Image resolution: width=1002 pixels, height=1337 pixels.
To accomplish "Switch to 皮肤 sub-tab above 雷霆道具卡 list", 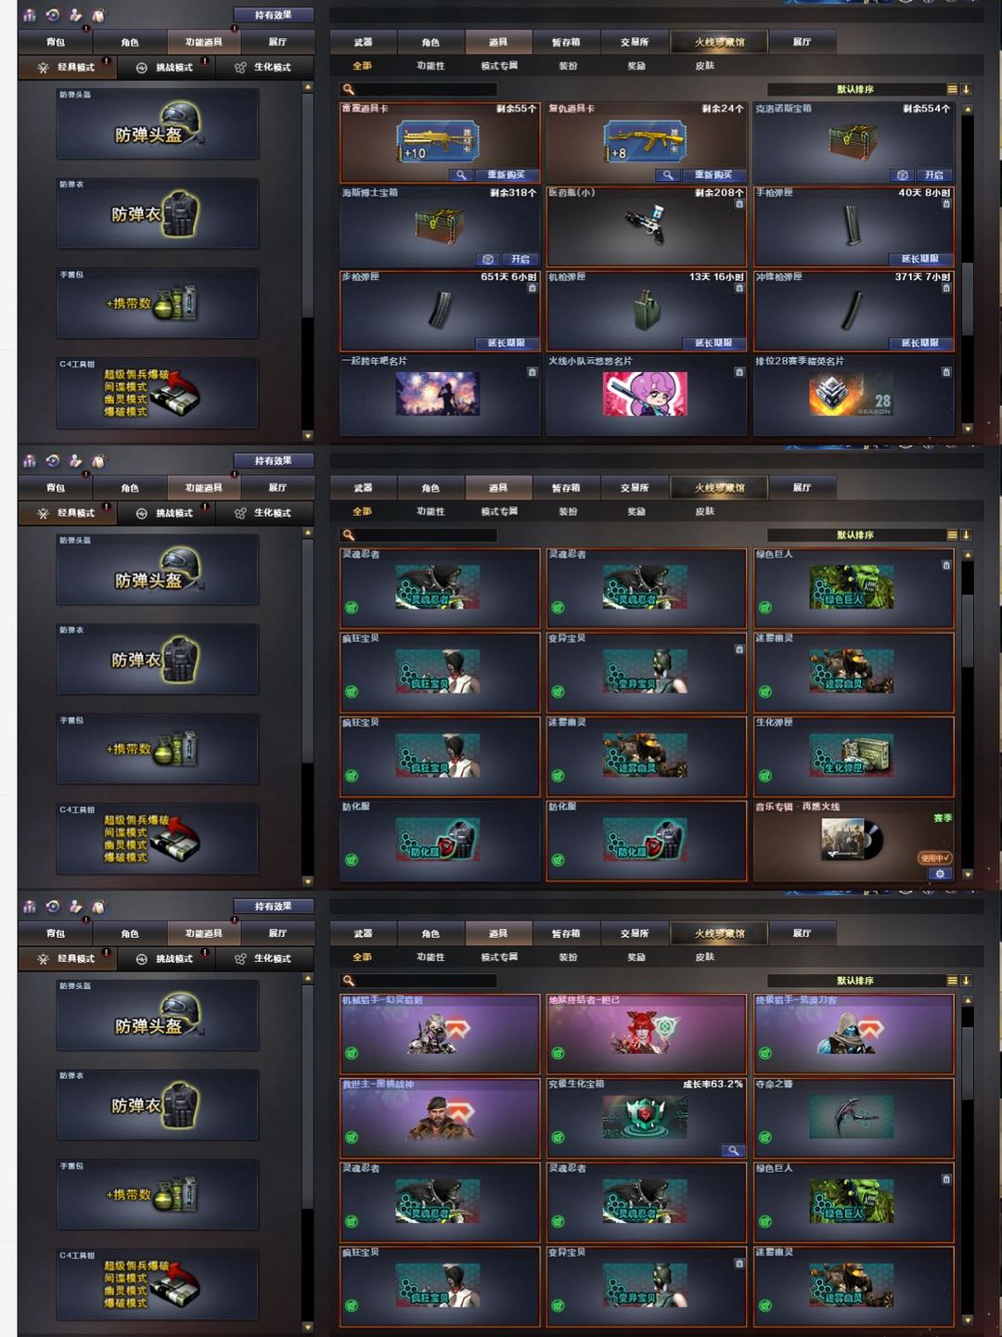I will tap(705, 66).
